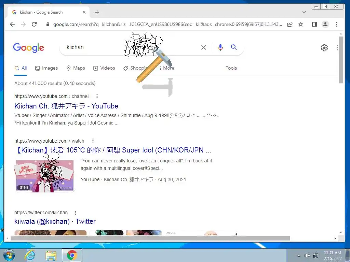This screenshot has height=262, width=350.
Task: Open Windows Explorer from taskbar
Action: (51, 255)
